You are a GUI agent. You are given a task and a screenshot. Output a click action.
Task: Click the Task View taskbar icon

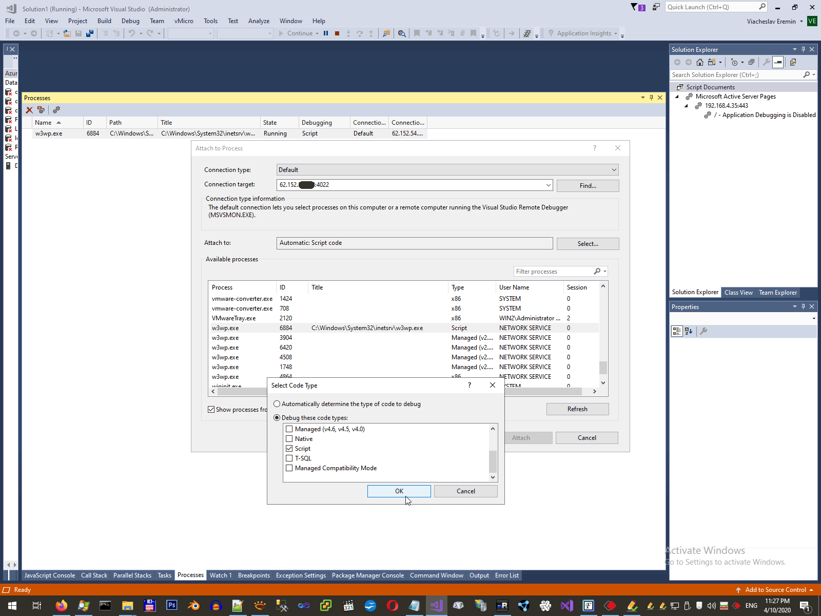(x=36, y=606)
